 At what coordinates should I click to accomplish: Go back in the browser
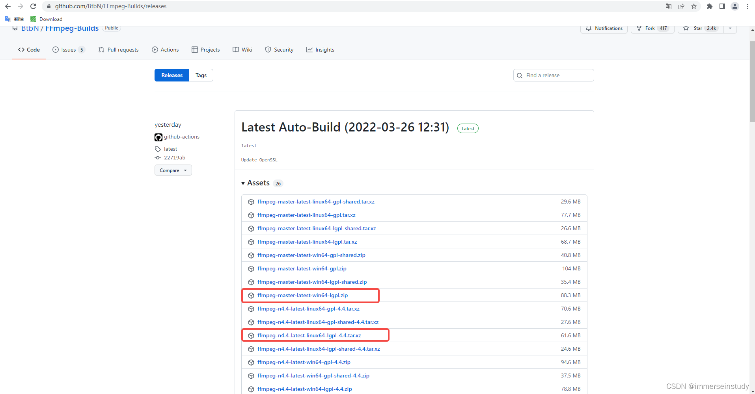coord(8,6)
